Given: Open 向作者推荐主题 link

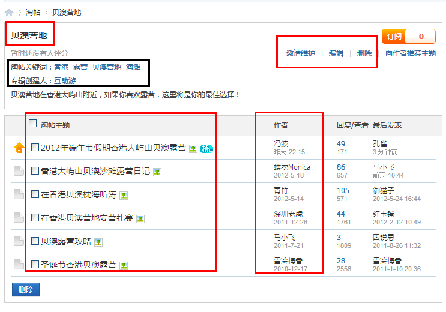Looking at the screenshot, I should pos(411,53).
